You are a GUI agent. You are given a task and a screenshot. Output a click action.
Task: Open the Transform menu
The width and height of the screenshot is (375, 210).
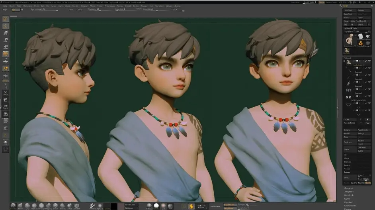[160, 6]
